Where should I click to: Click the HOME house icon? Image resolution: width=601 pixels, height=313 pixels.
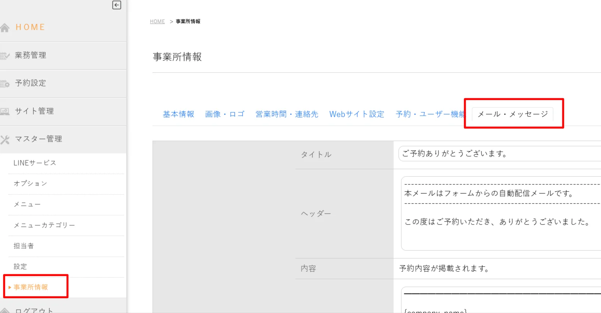tap(5, 28)
